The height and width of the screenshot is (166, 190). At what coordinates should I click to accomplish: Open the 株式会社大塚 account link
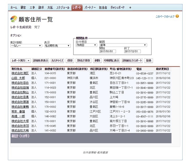coord(20,121)
